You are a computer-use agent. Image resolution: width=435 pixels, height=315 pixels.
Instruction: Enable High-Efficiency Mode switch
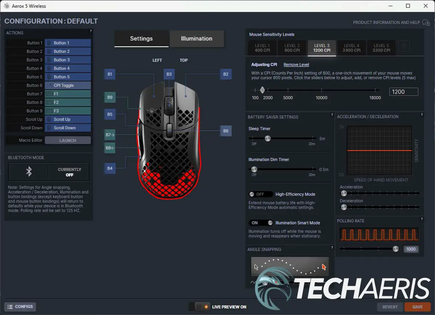261,194
